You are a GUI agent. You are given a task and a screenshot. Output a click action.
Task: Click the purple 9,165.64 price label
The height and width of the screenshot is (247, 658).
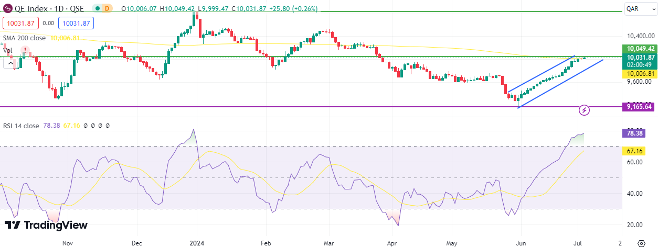tap(638, 107)
